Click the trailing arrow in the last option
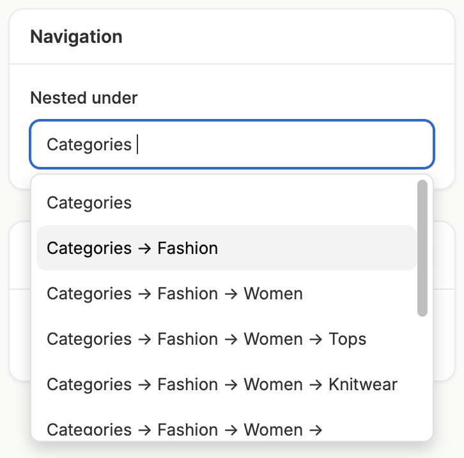Screen dimensions: 464x458 tap(316, 430)
